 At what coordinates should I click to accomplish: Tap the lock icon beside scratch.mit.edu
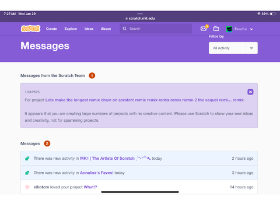127,19
